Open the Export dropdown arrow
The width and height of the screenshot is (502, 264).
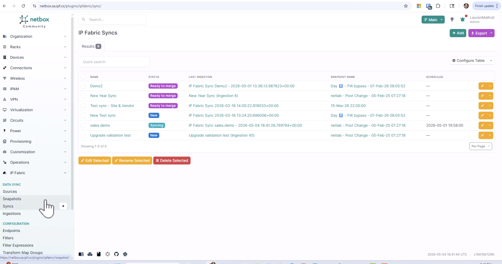coord(491,33)
